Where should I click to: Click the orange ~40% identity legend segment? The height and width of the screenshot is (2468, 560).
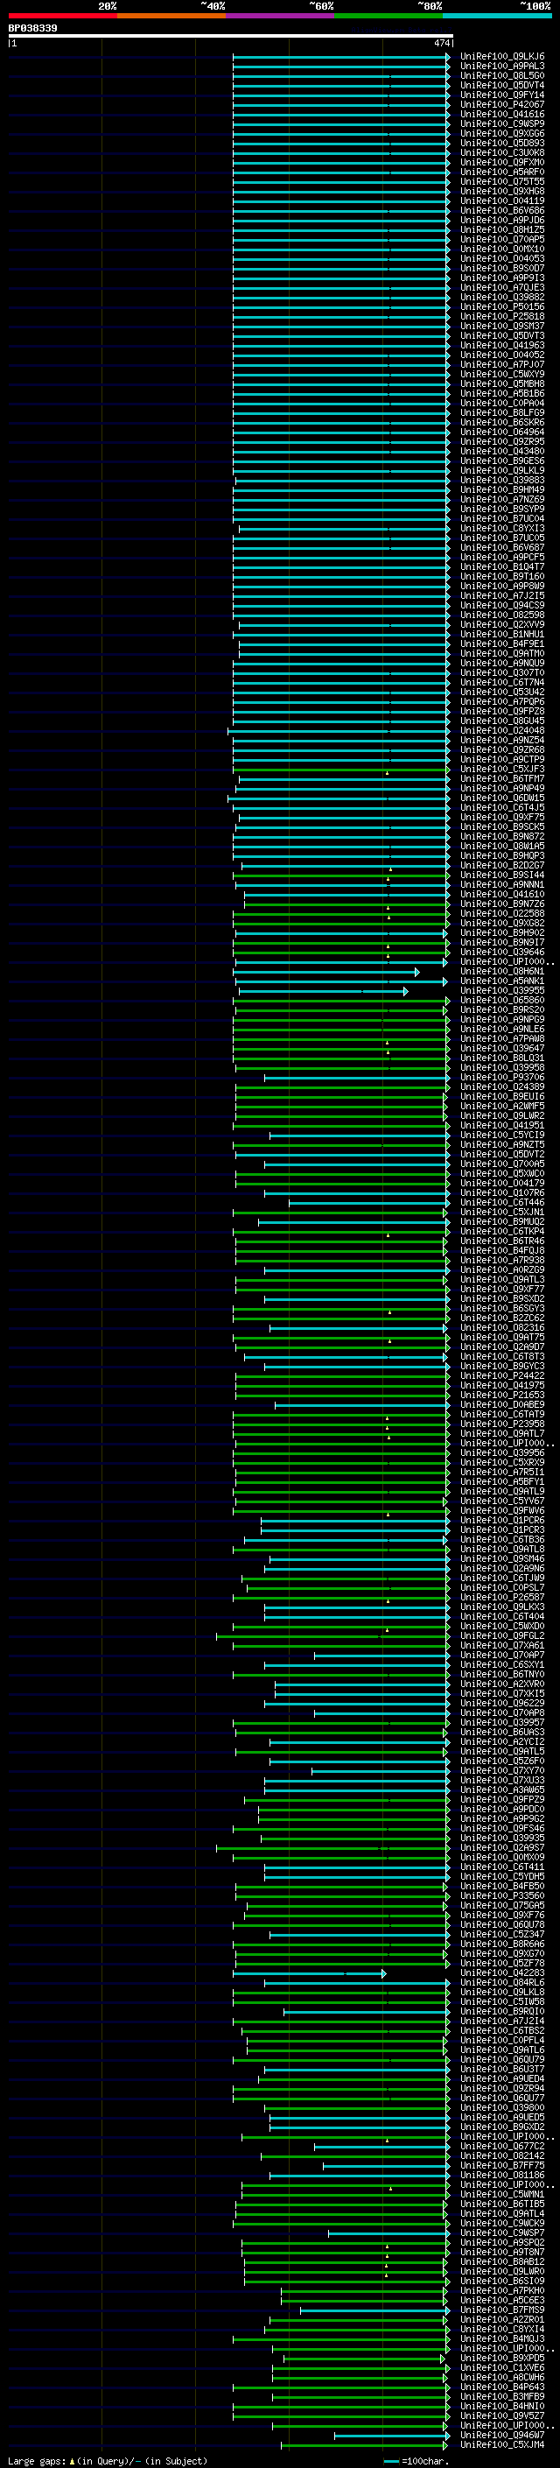point(171,16)
